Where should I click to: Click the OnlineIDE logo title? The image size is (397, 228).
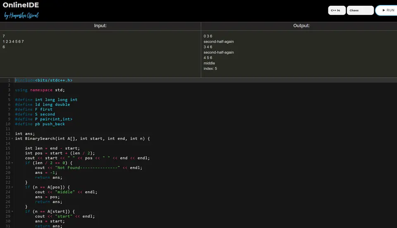tap(21, 5)
